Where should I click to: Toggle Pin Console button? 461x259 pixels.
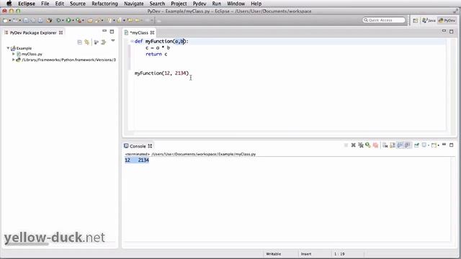[416, 145]
